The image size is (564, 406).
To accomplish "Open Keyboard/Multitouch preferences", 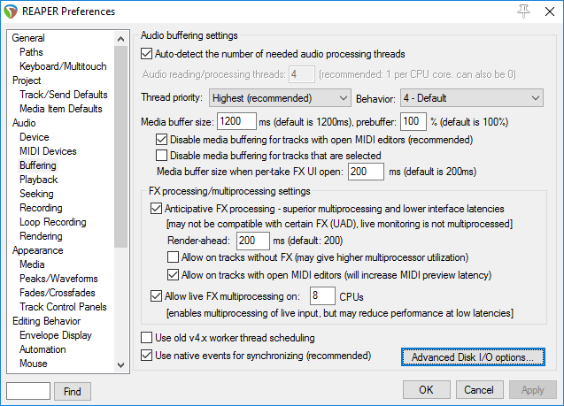I will click(x=63, y=66).
